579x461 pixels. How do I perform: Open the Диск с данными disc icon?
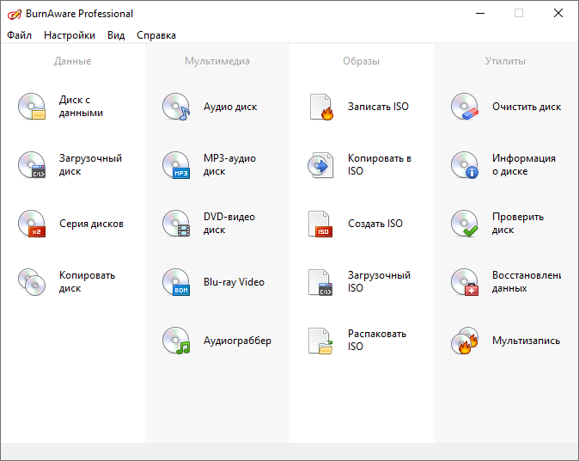pos(32,107)
